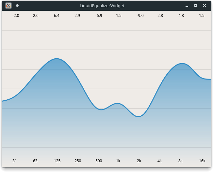Screen dimensions: 213x172
Task: Click the 2.8 gain value
Action: pos(160,16)
